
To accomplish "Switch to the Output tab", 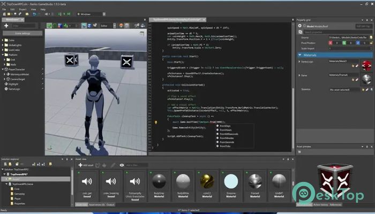I will tap(110, 205).
